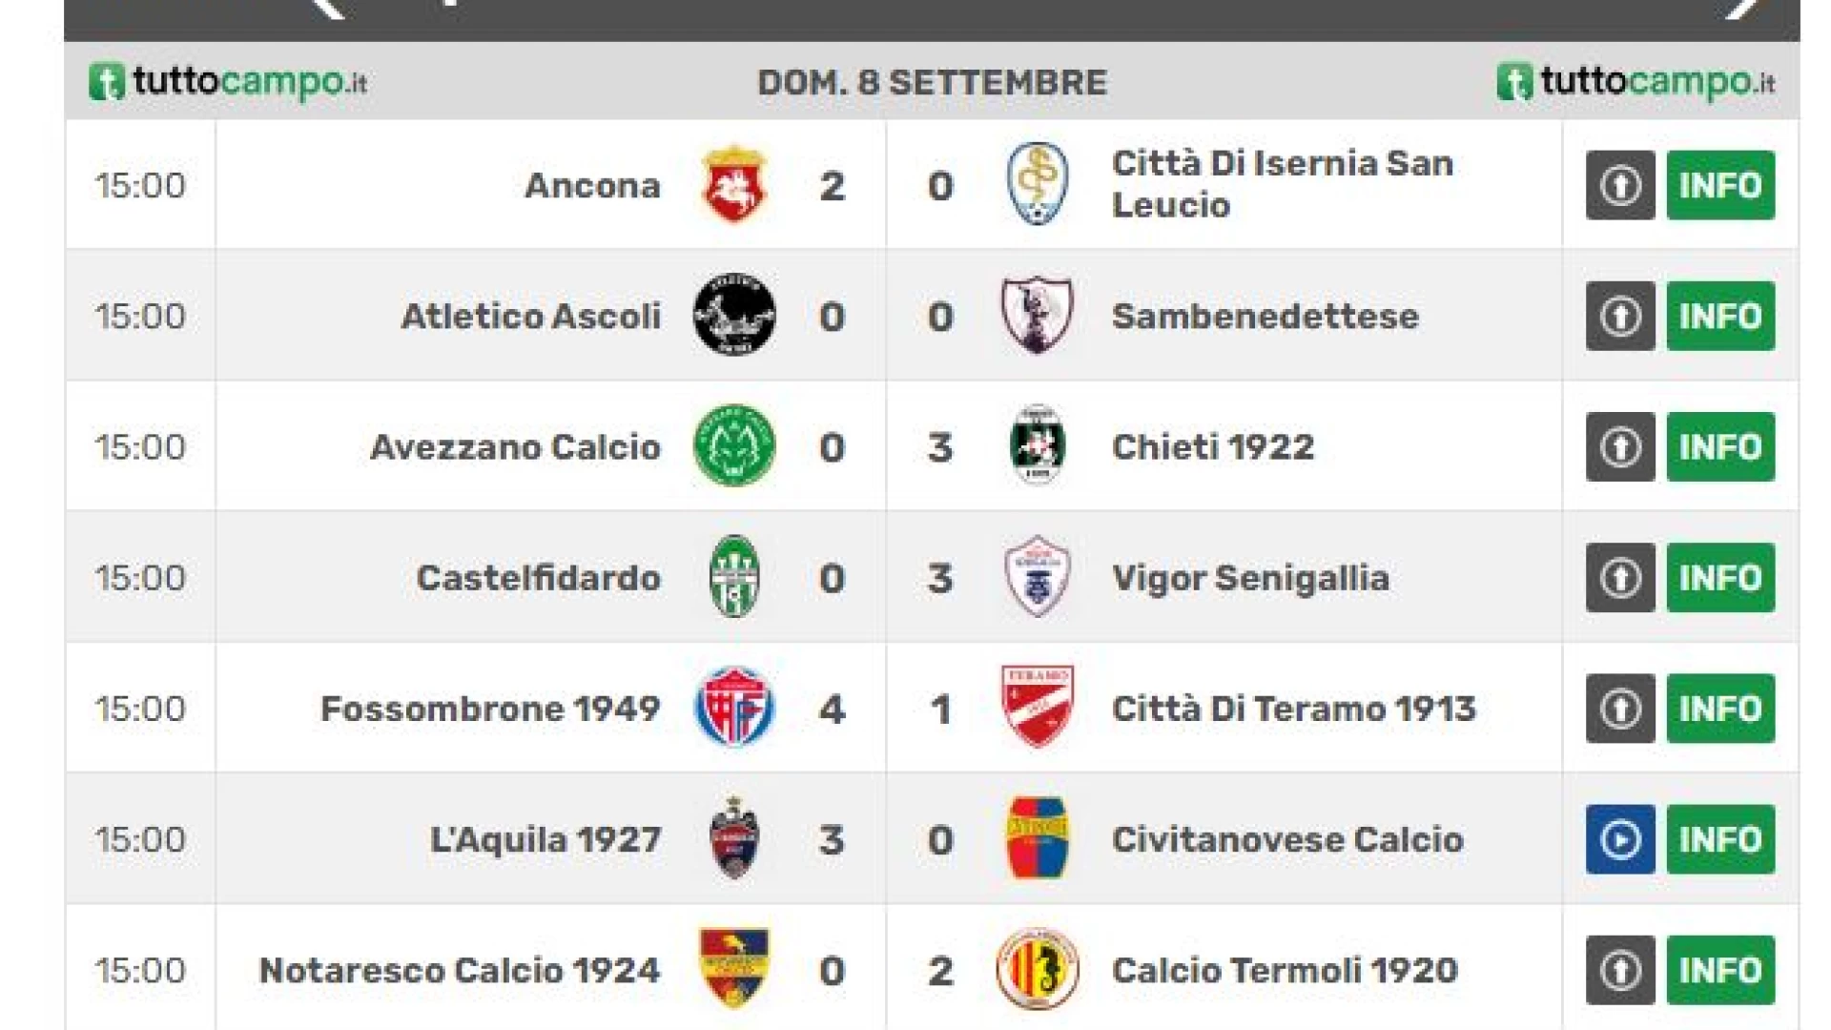Go to the previous matchday arrow

329,8
